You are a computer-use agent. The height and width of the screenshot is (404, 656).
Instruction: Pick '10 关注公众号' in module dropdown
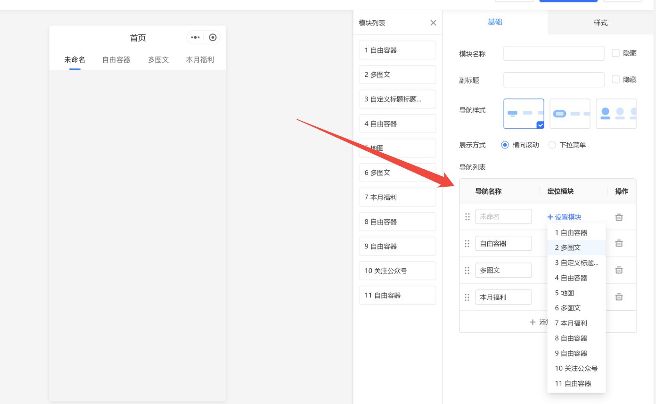[576, 368]
